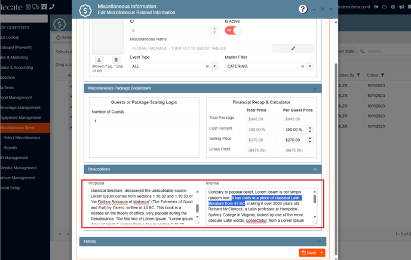Click the Number of Guests field
This screenshot has width=411, height=260.
pos(144,121)
